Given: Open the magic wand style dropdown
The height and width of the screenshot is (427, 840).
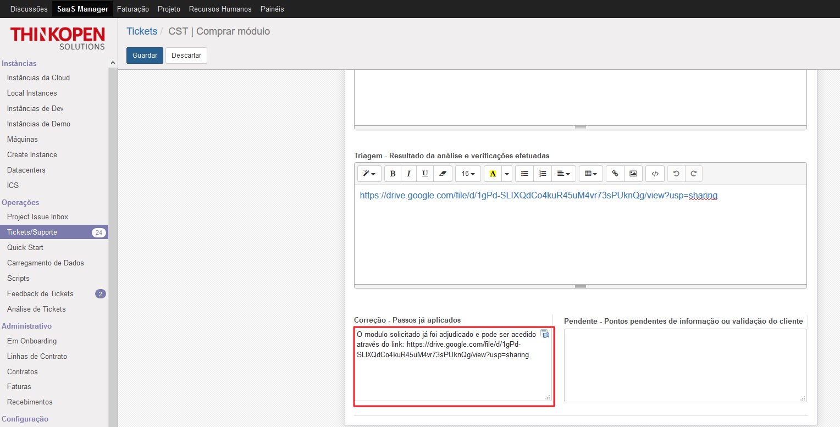Looking at the screenshot, I should (x=369, y=174).
